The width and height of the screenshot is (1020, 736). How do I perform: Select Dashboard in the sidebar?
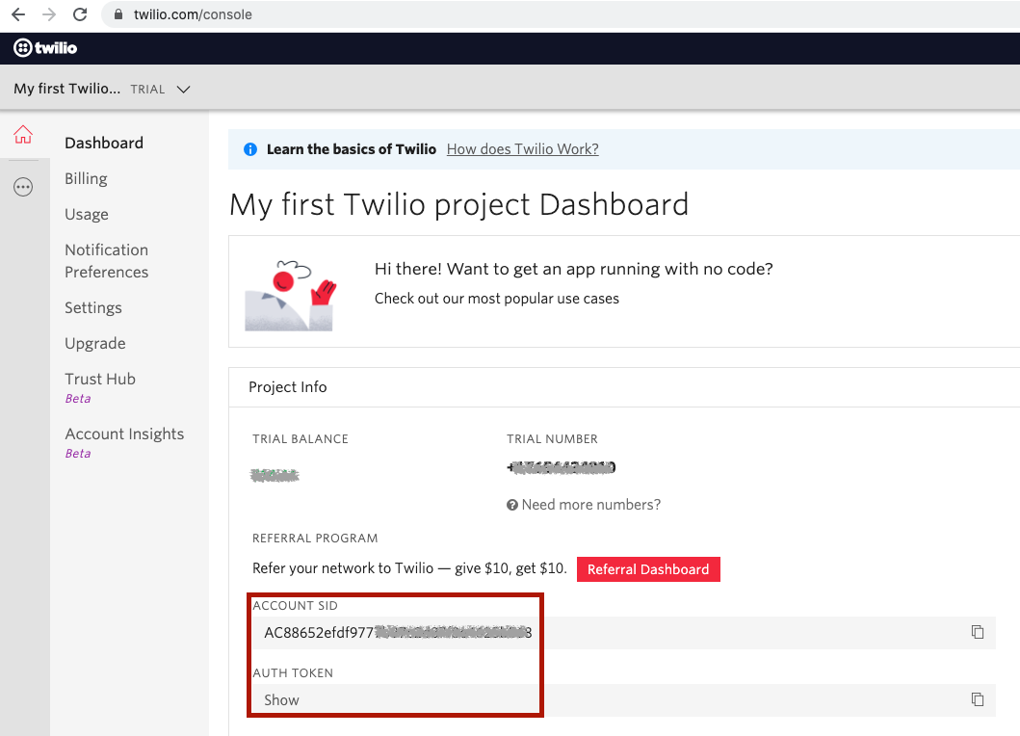tap(104, 144)
